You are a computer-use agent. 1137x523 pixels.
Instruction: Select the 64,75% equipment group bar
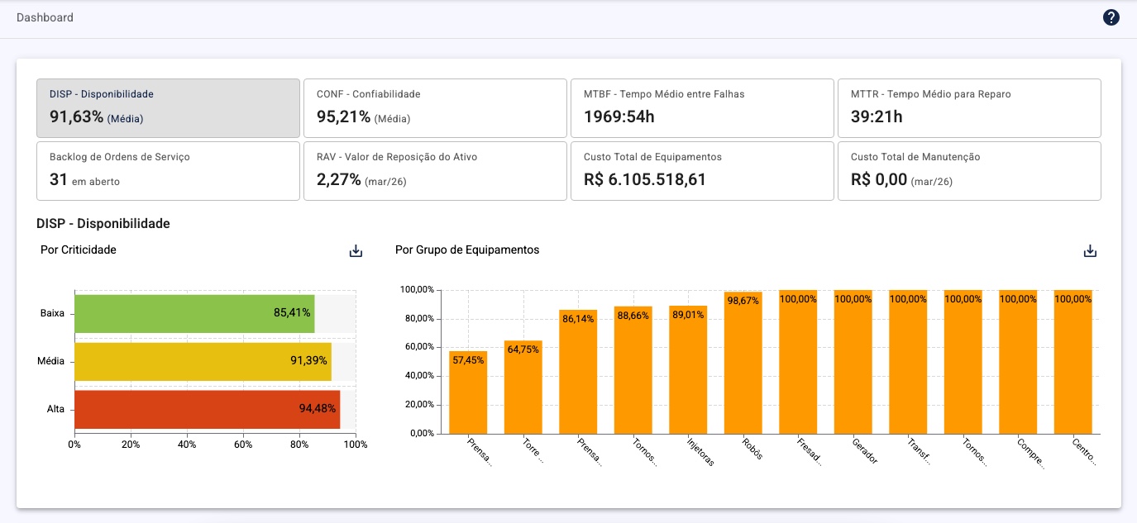[x=523, y=388]
